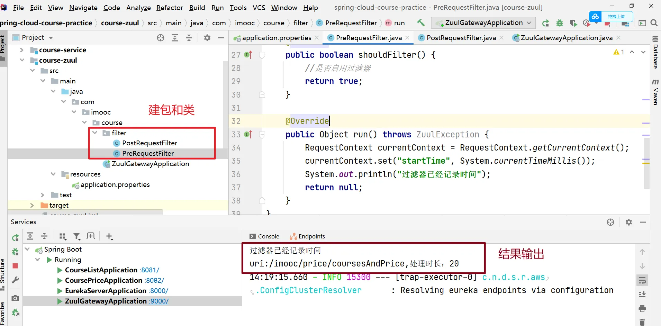
Task: Click Add Service plus icon
Action: point(109,236)
